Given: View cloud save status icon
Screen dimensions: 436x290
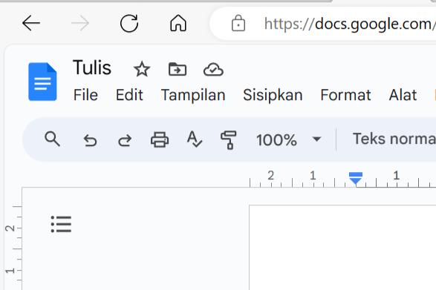Looking at the screenshot, I should click(x=213, y=70).
